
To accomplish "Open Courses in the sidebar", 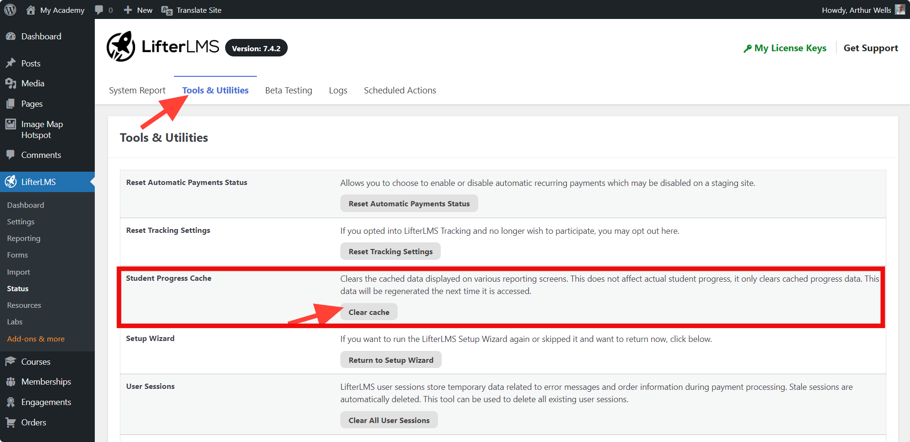I will [36, 361].
